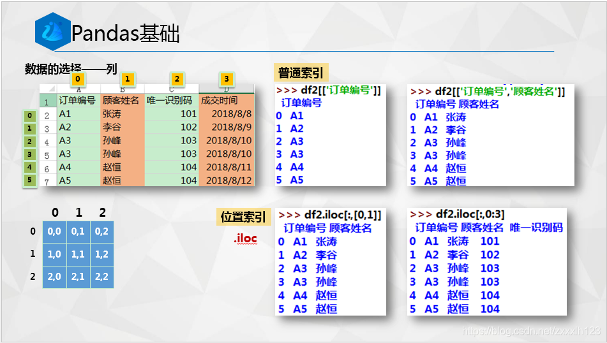Click the yellow column index badge 0
This screenshot has height=343, width=607.
78,79
